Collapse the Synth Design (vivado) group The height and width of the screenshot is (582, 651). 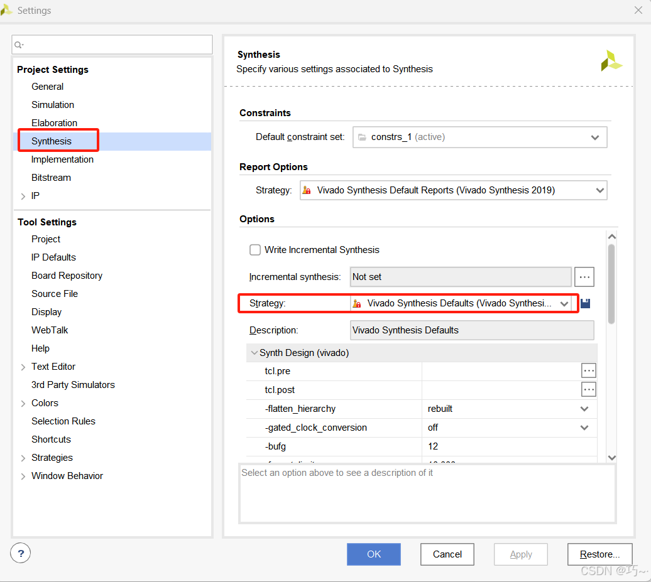[254, 353]
